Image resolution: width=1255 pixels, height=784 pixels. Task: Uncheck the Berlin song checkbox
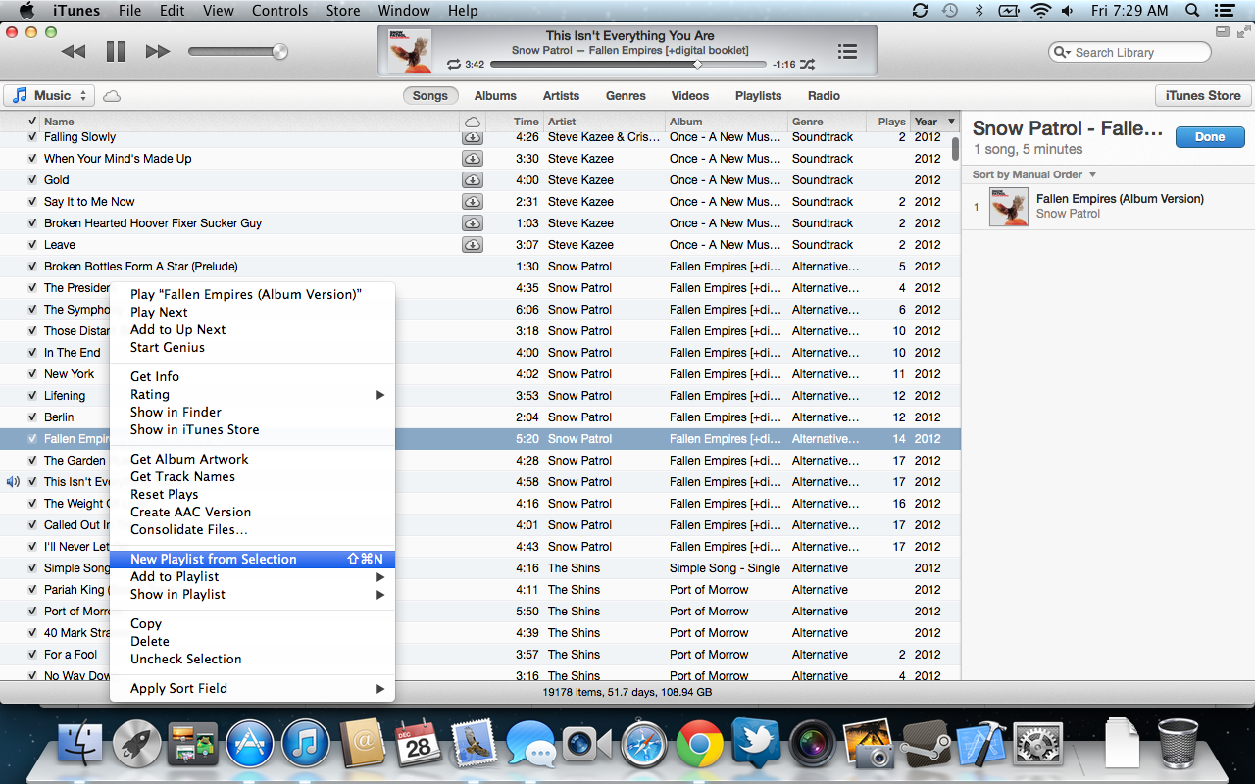tap(33, 417)
